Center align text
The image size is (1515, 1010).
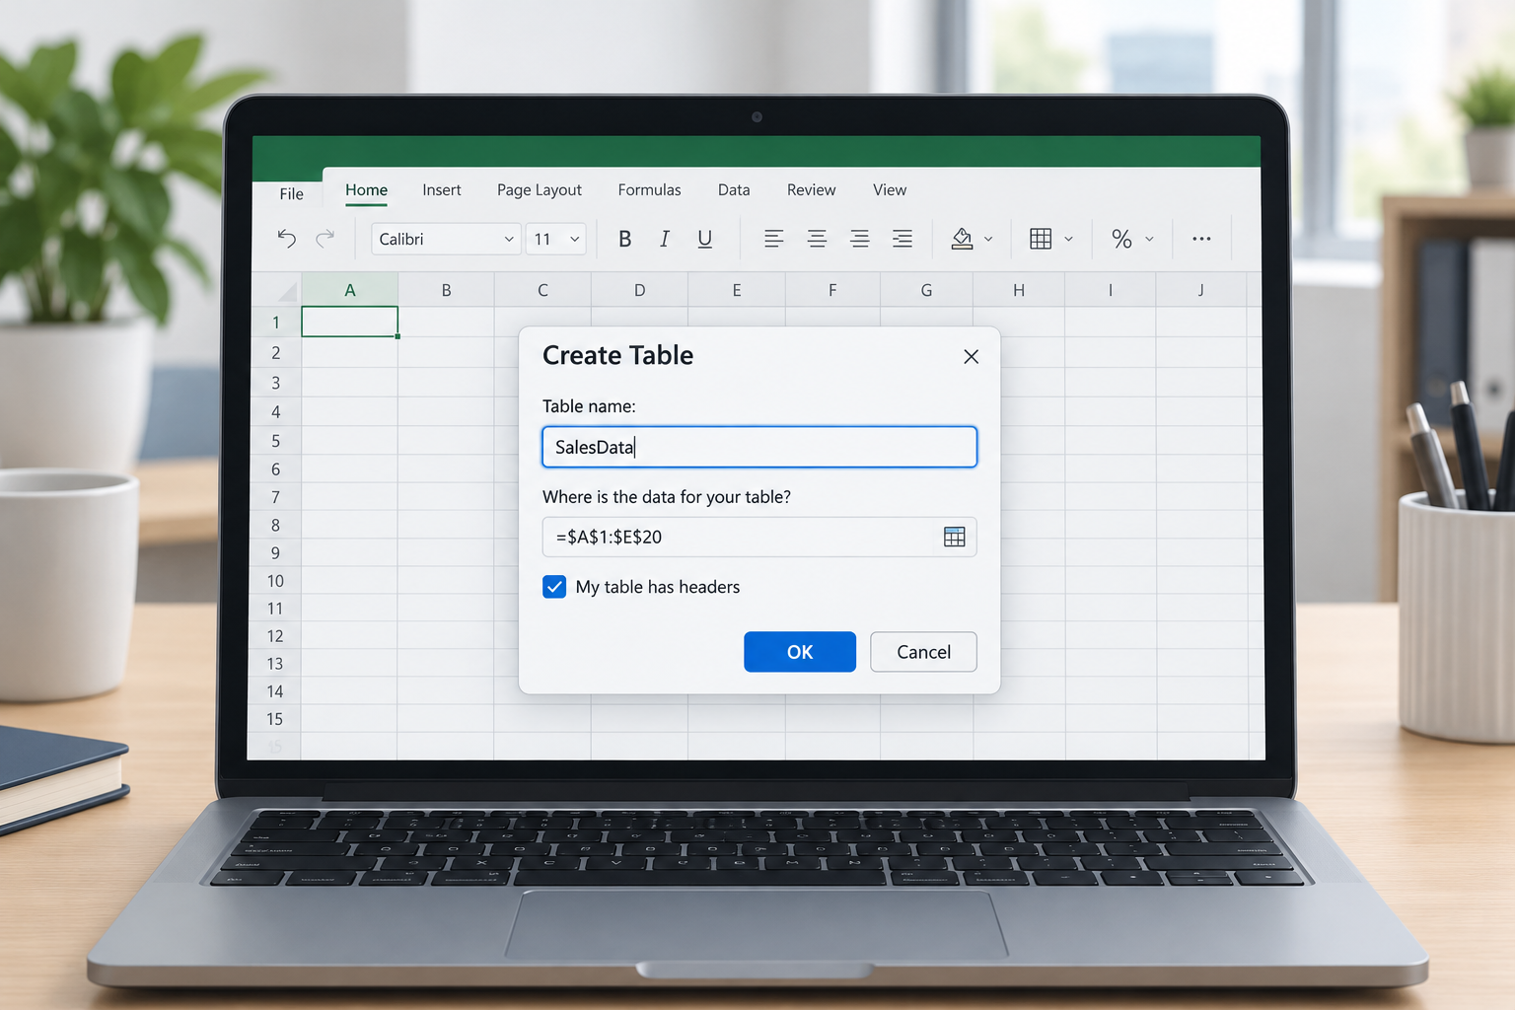tap(817, 239)
